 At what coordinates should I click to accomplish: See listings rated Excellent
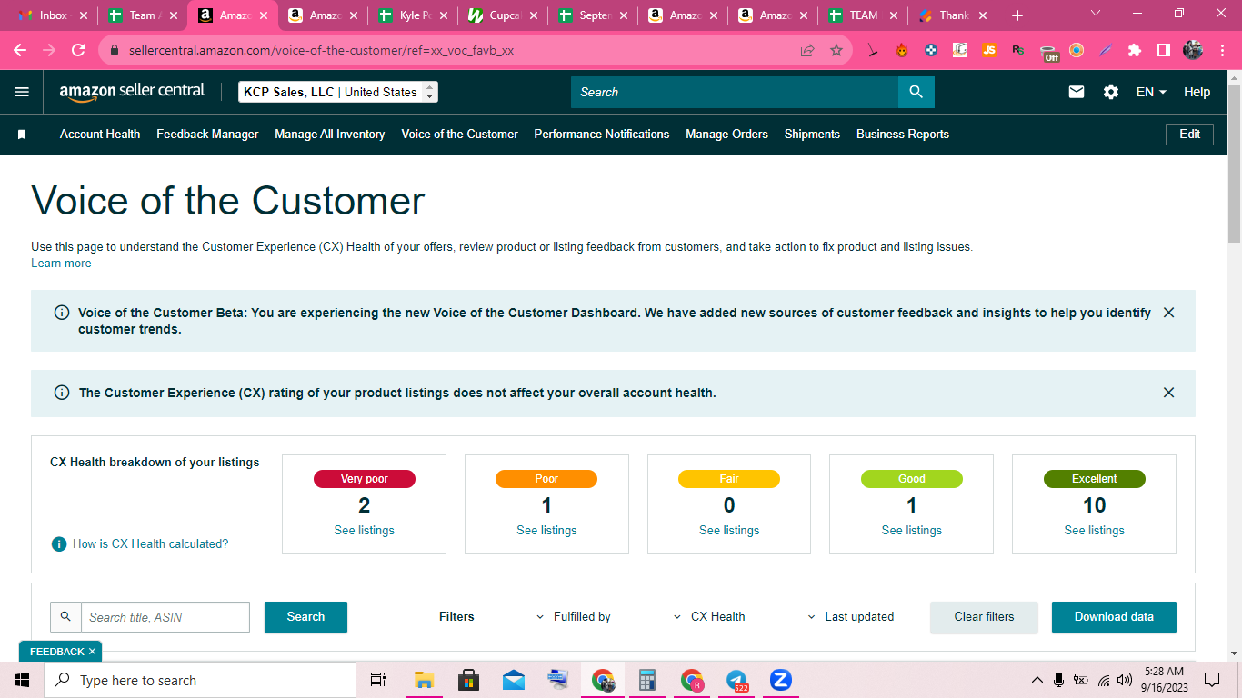tap(1094, 531)
